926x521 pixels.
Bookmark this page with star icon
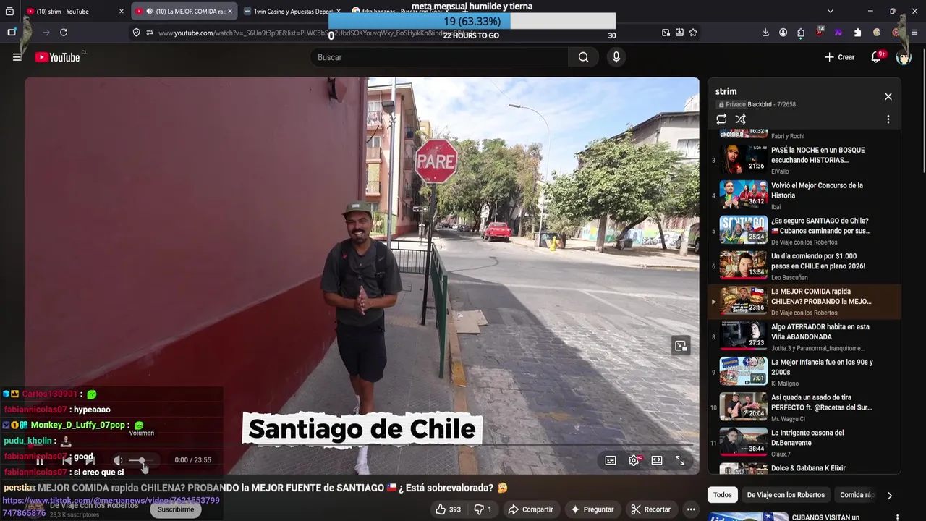[x=693, y=33]
